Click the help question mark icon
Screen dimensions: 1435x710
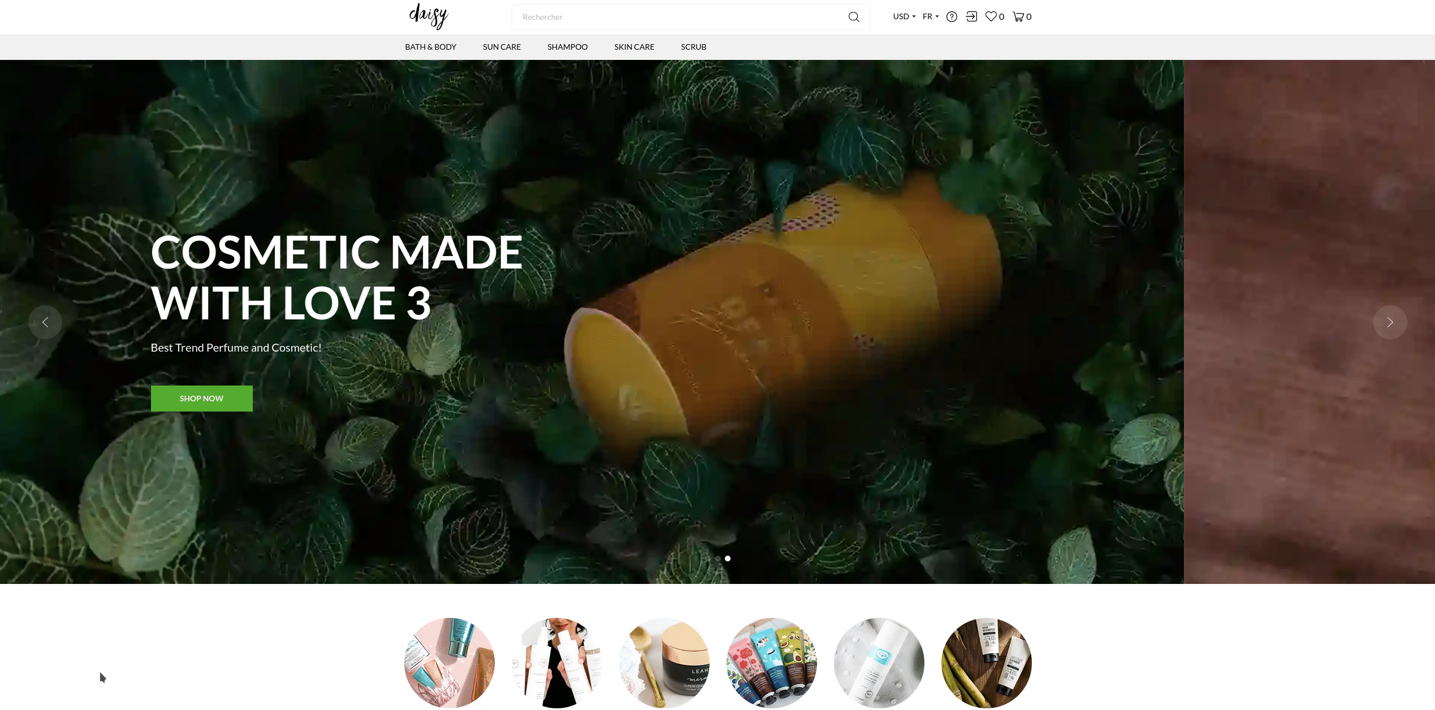(x=952, y=16)
